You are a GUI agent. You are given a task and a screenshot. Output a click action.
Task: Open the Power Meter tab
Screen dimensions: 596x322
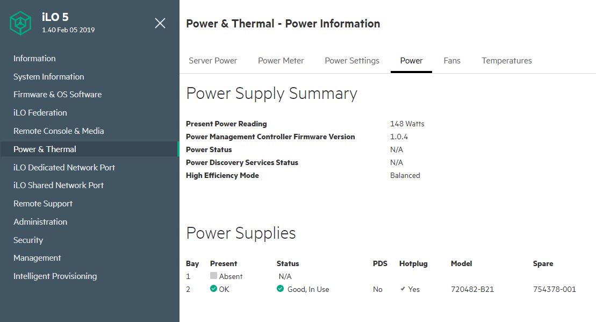tap(281, 61)
